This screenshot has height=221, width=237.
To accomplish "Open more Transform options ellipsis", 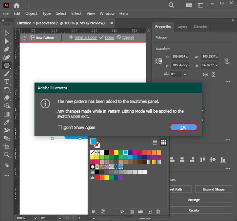I will tap(228, 81).
